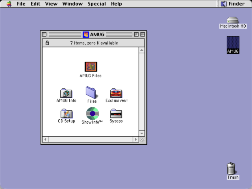Screen dimensions: 252x189
Task: Select the Exclusives! folder with red car
Action: click(x=116, y=93)
